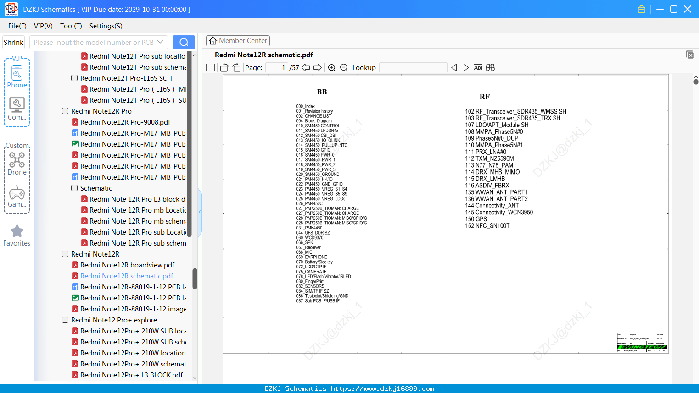
Task: Open Redmi Note 12R Pro sub schematic file
Action: coord(134,243)
